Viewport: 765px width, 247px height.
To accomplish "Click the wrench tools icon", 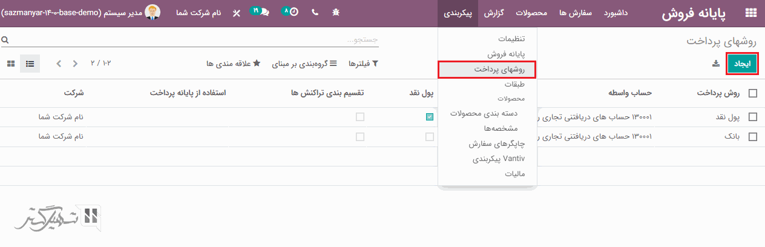I will point(236,13).
